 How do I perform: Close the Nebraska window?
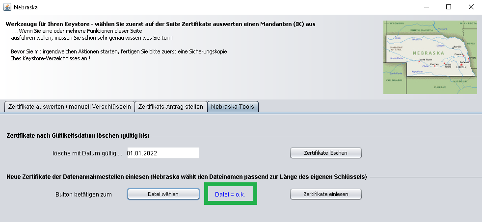point(471,7)
